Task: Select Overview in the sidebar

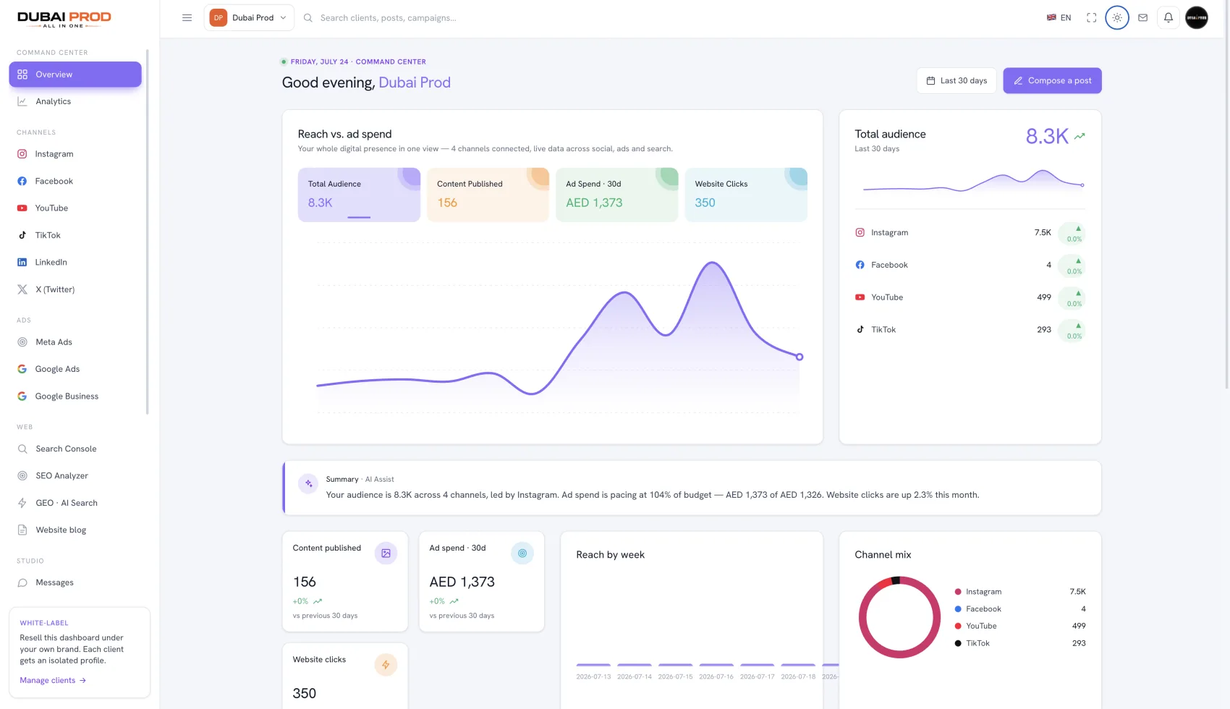Action: (x=75, y=75)
